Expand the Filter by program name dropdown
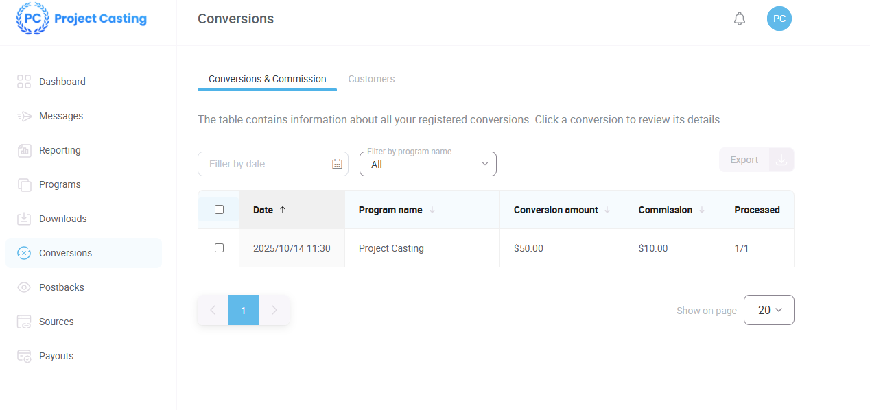 tap(427, 165)
